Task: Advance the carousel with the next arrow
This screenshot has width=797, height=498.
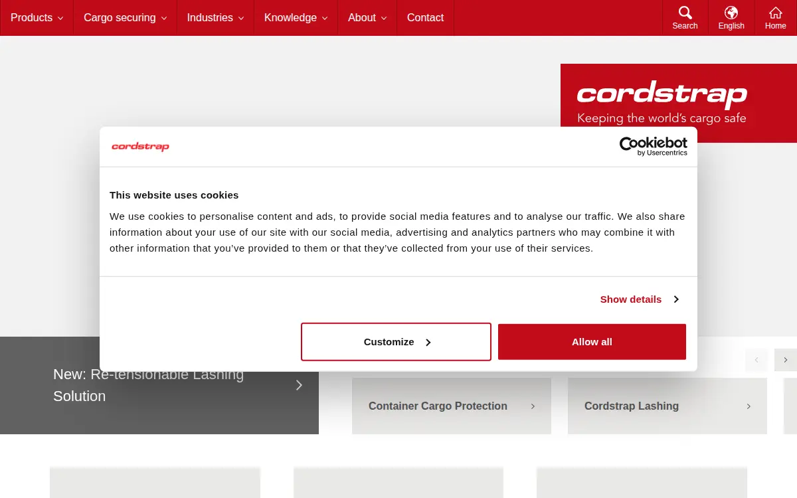Action: pyautogui.click(x=785, y=360)
